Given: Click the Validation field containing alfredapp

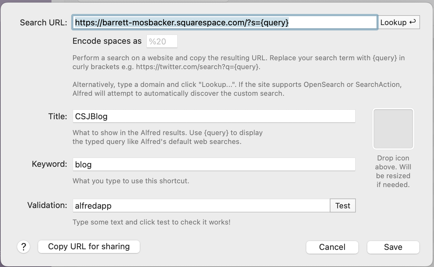Looking at the screenshot, I should click(201, 205).
